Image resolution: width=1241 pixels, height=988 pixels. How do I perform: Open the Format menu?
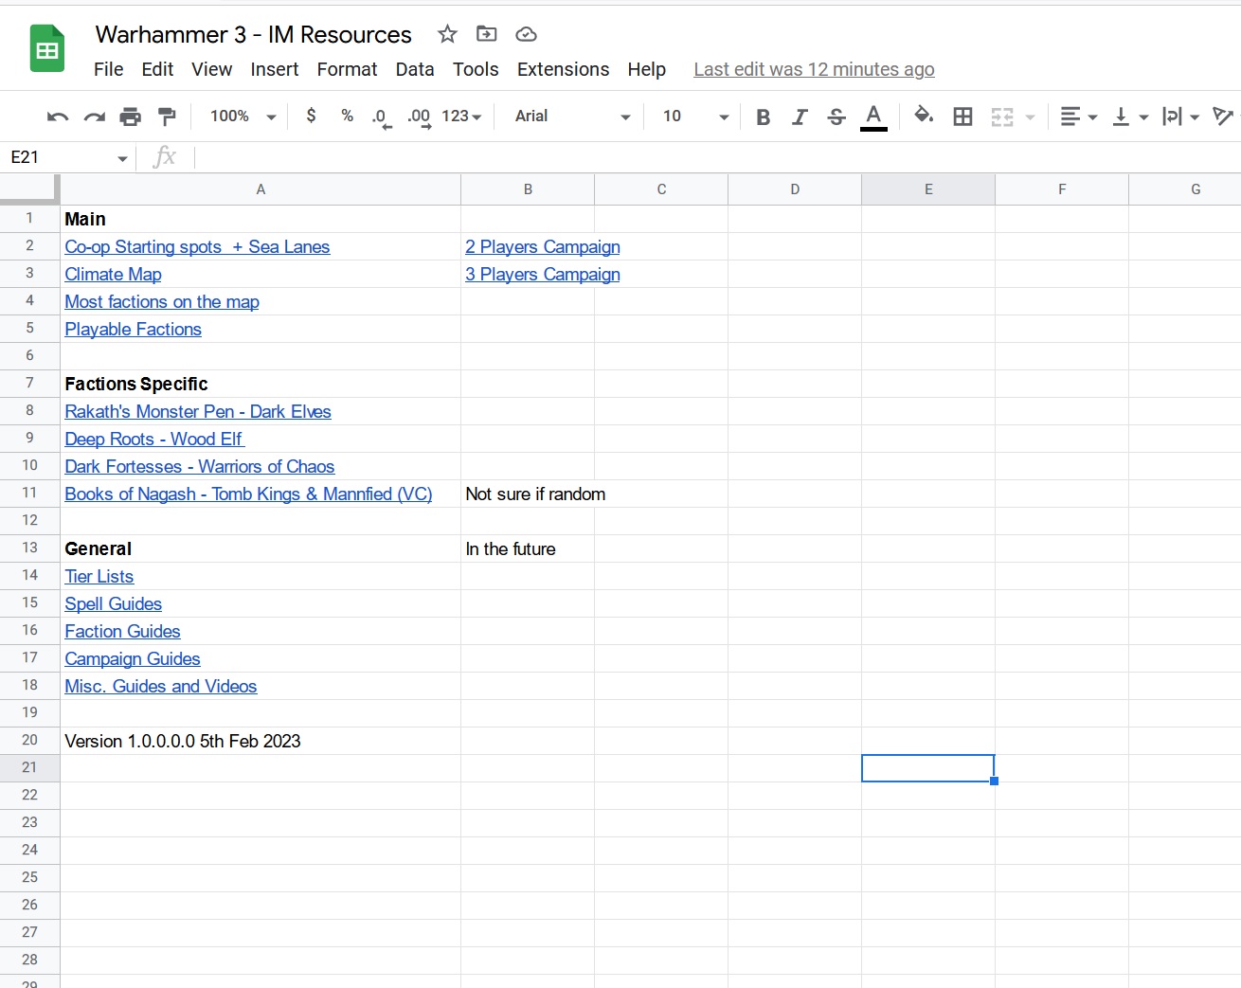point(347,69)
